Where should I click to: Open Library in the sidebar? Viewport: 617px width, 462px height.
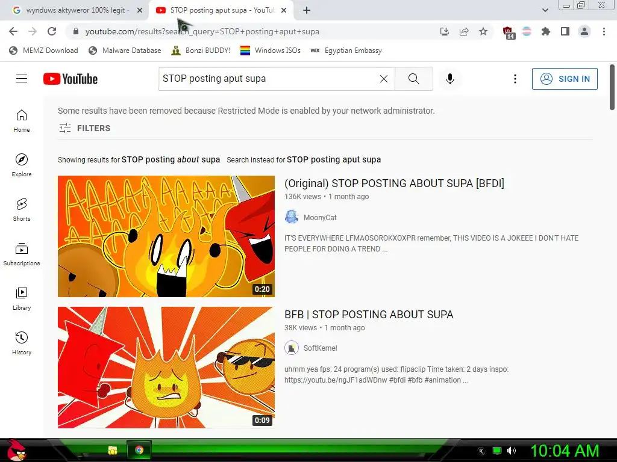coord(22,299)
